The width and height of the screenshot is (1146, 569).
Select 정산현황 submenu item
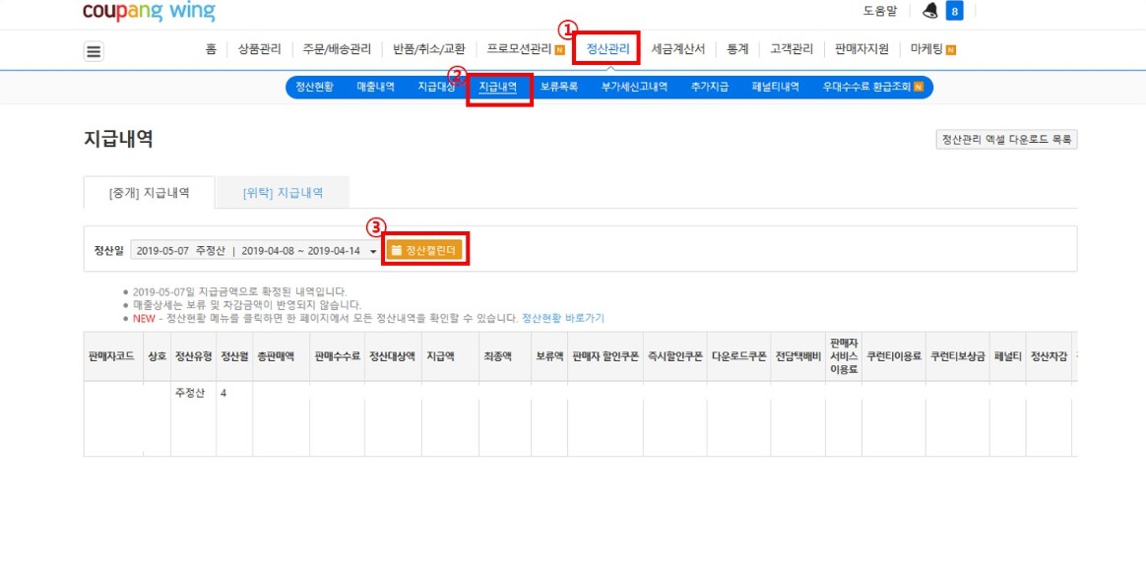click(x=314, y=87)
